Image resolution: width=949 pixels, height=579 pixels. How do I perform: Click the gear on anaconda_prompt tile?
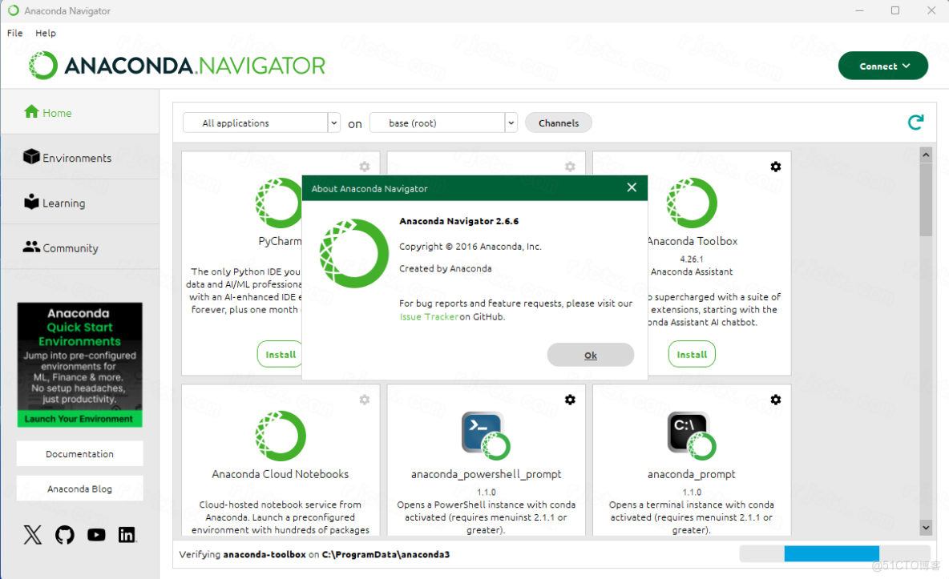coord(775,399)
